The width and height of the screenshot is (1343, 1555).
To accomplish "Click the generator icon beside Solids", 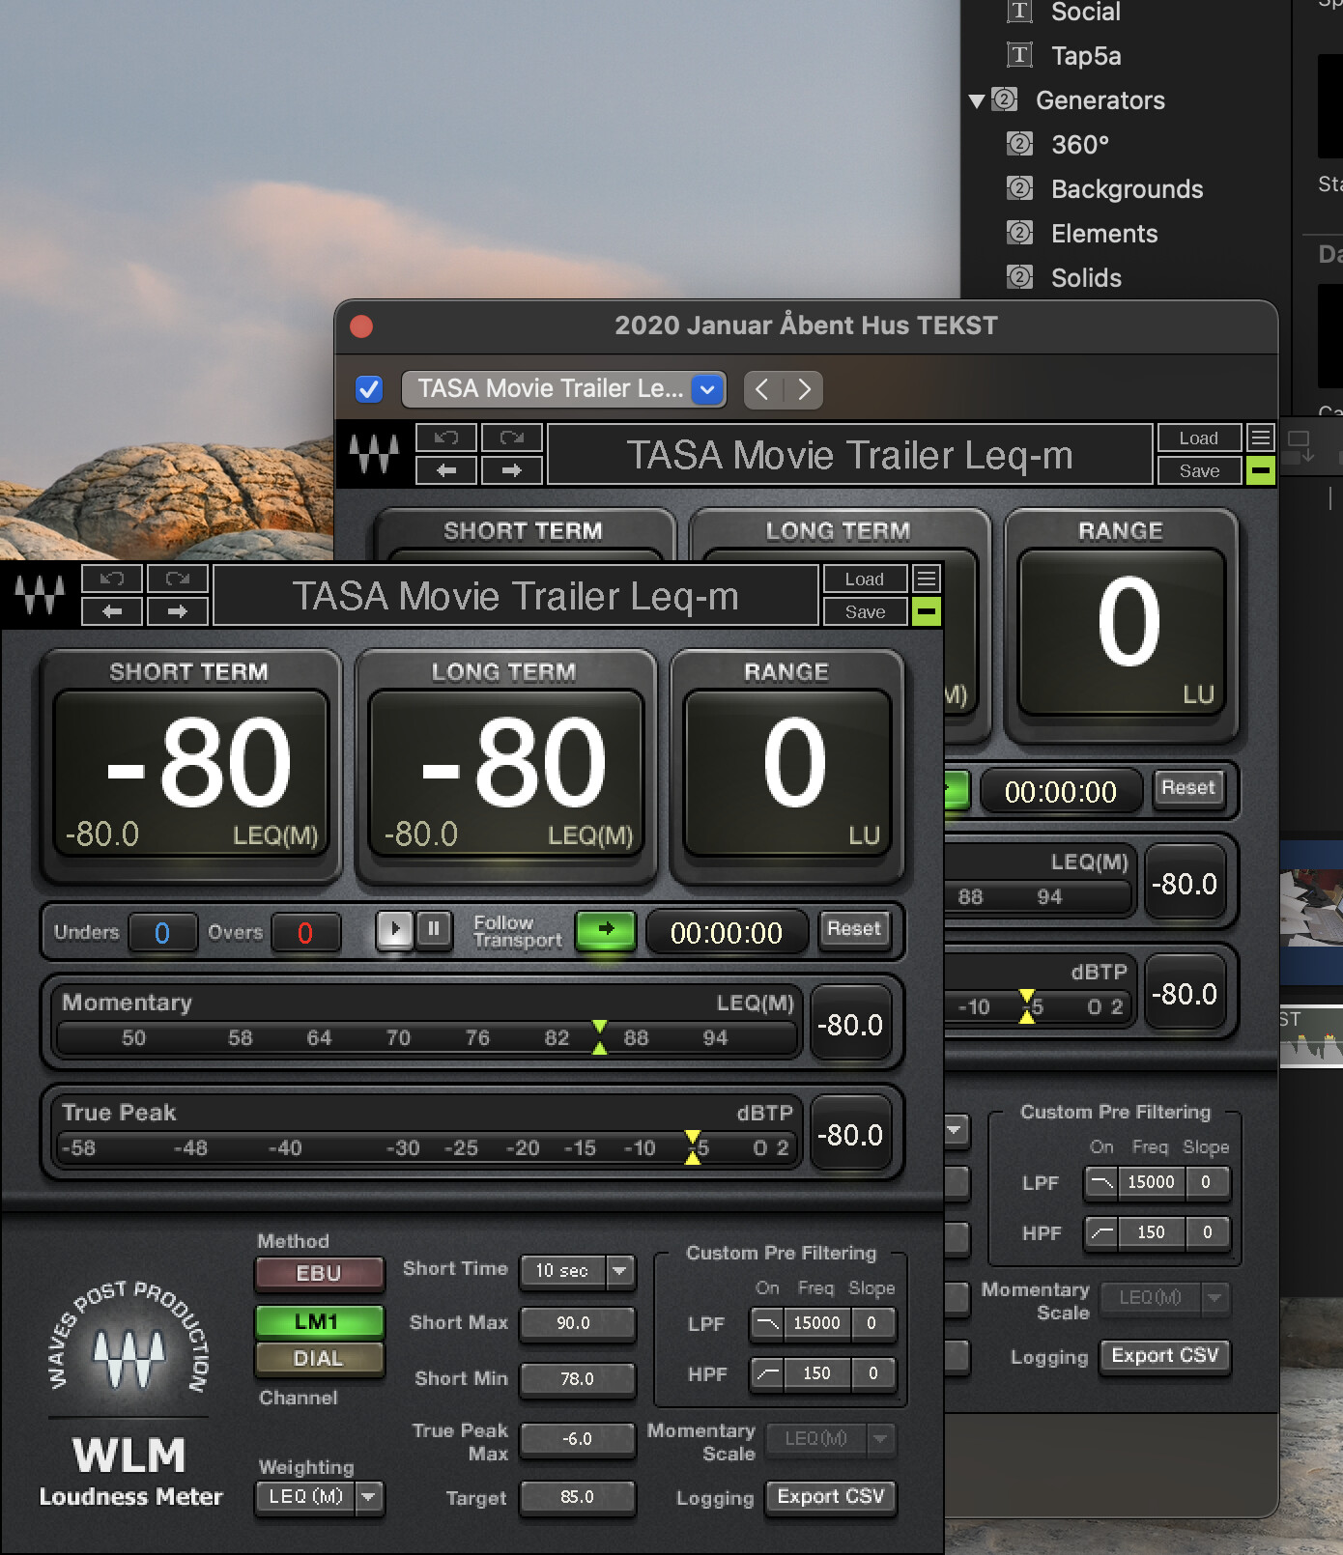I will (x=1019, y=277).
